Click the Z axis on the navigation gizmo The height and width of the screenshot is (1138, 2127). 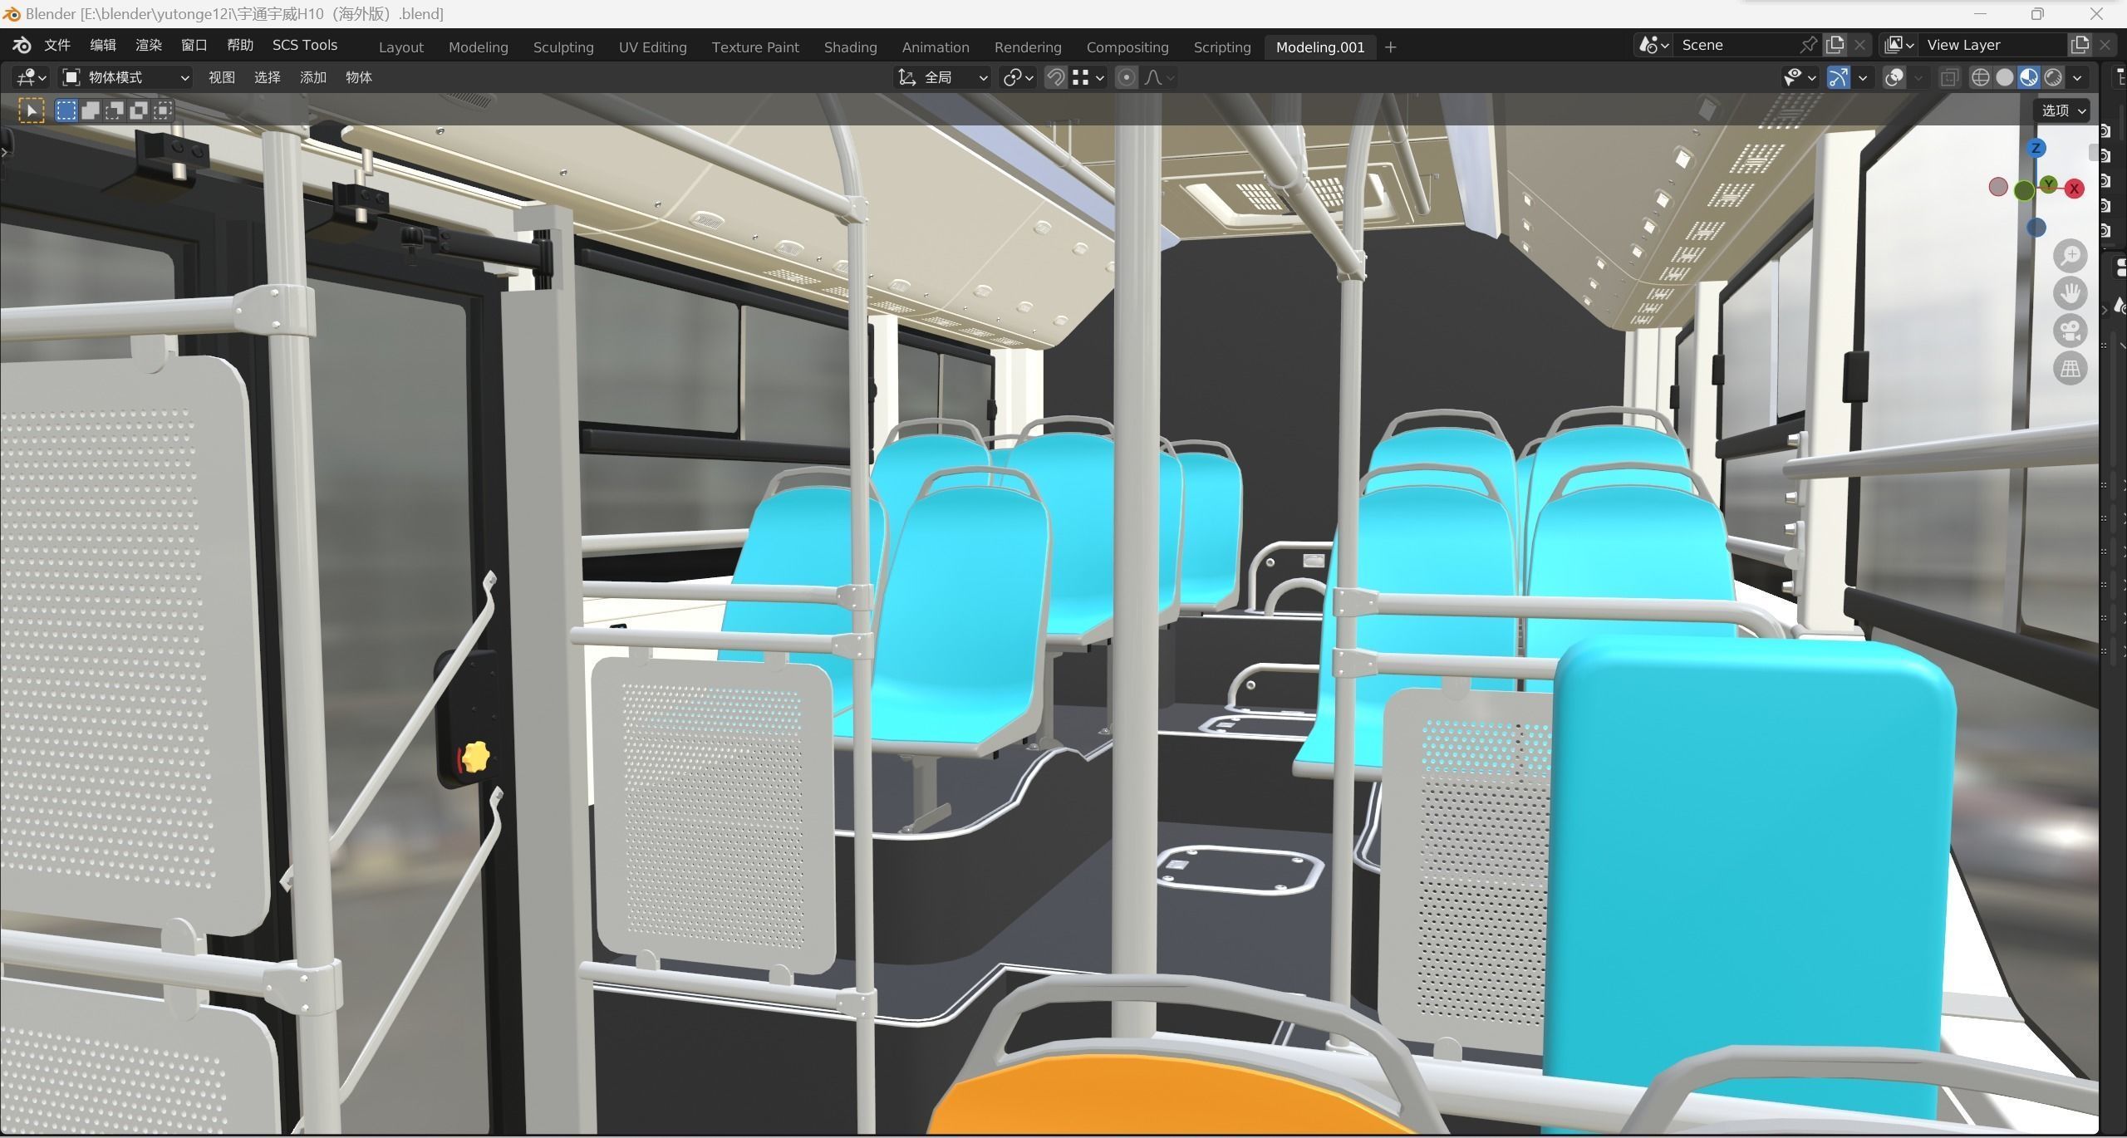coord(2036,148)
